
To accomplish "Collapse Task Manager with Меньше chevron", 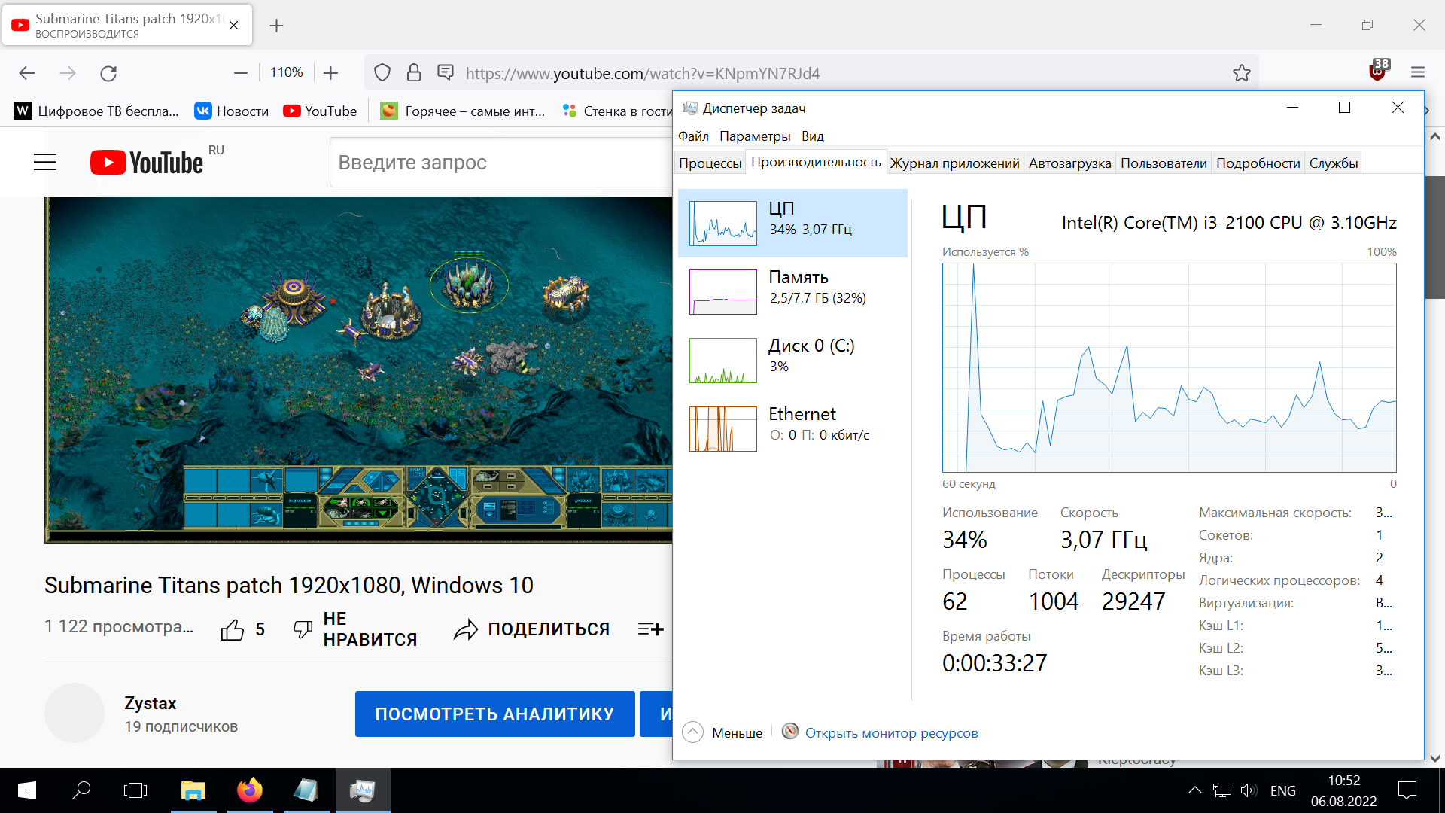I will pyautogui.click(x=692, y=732).
